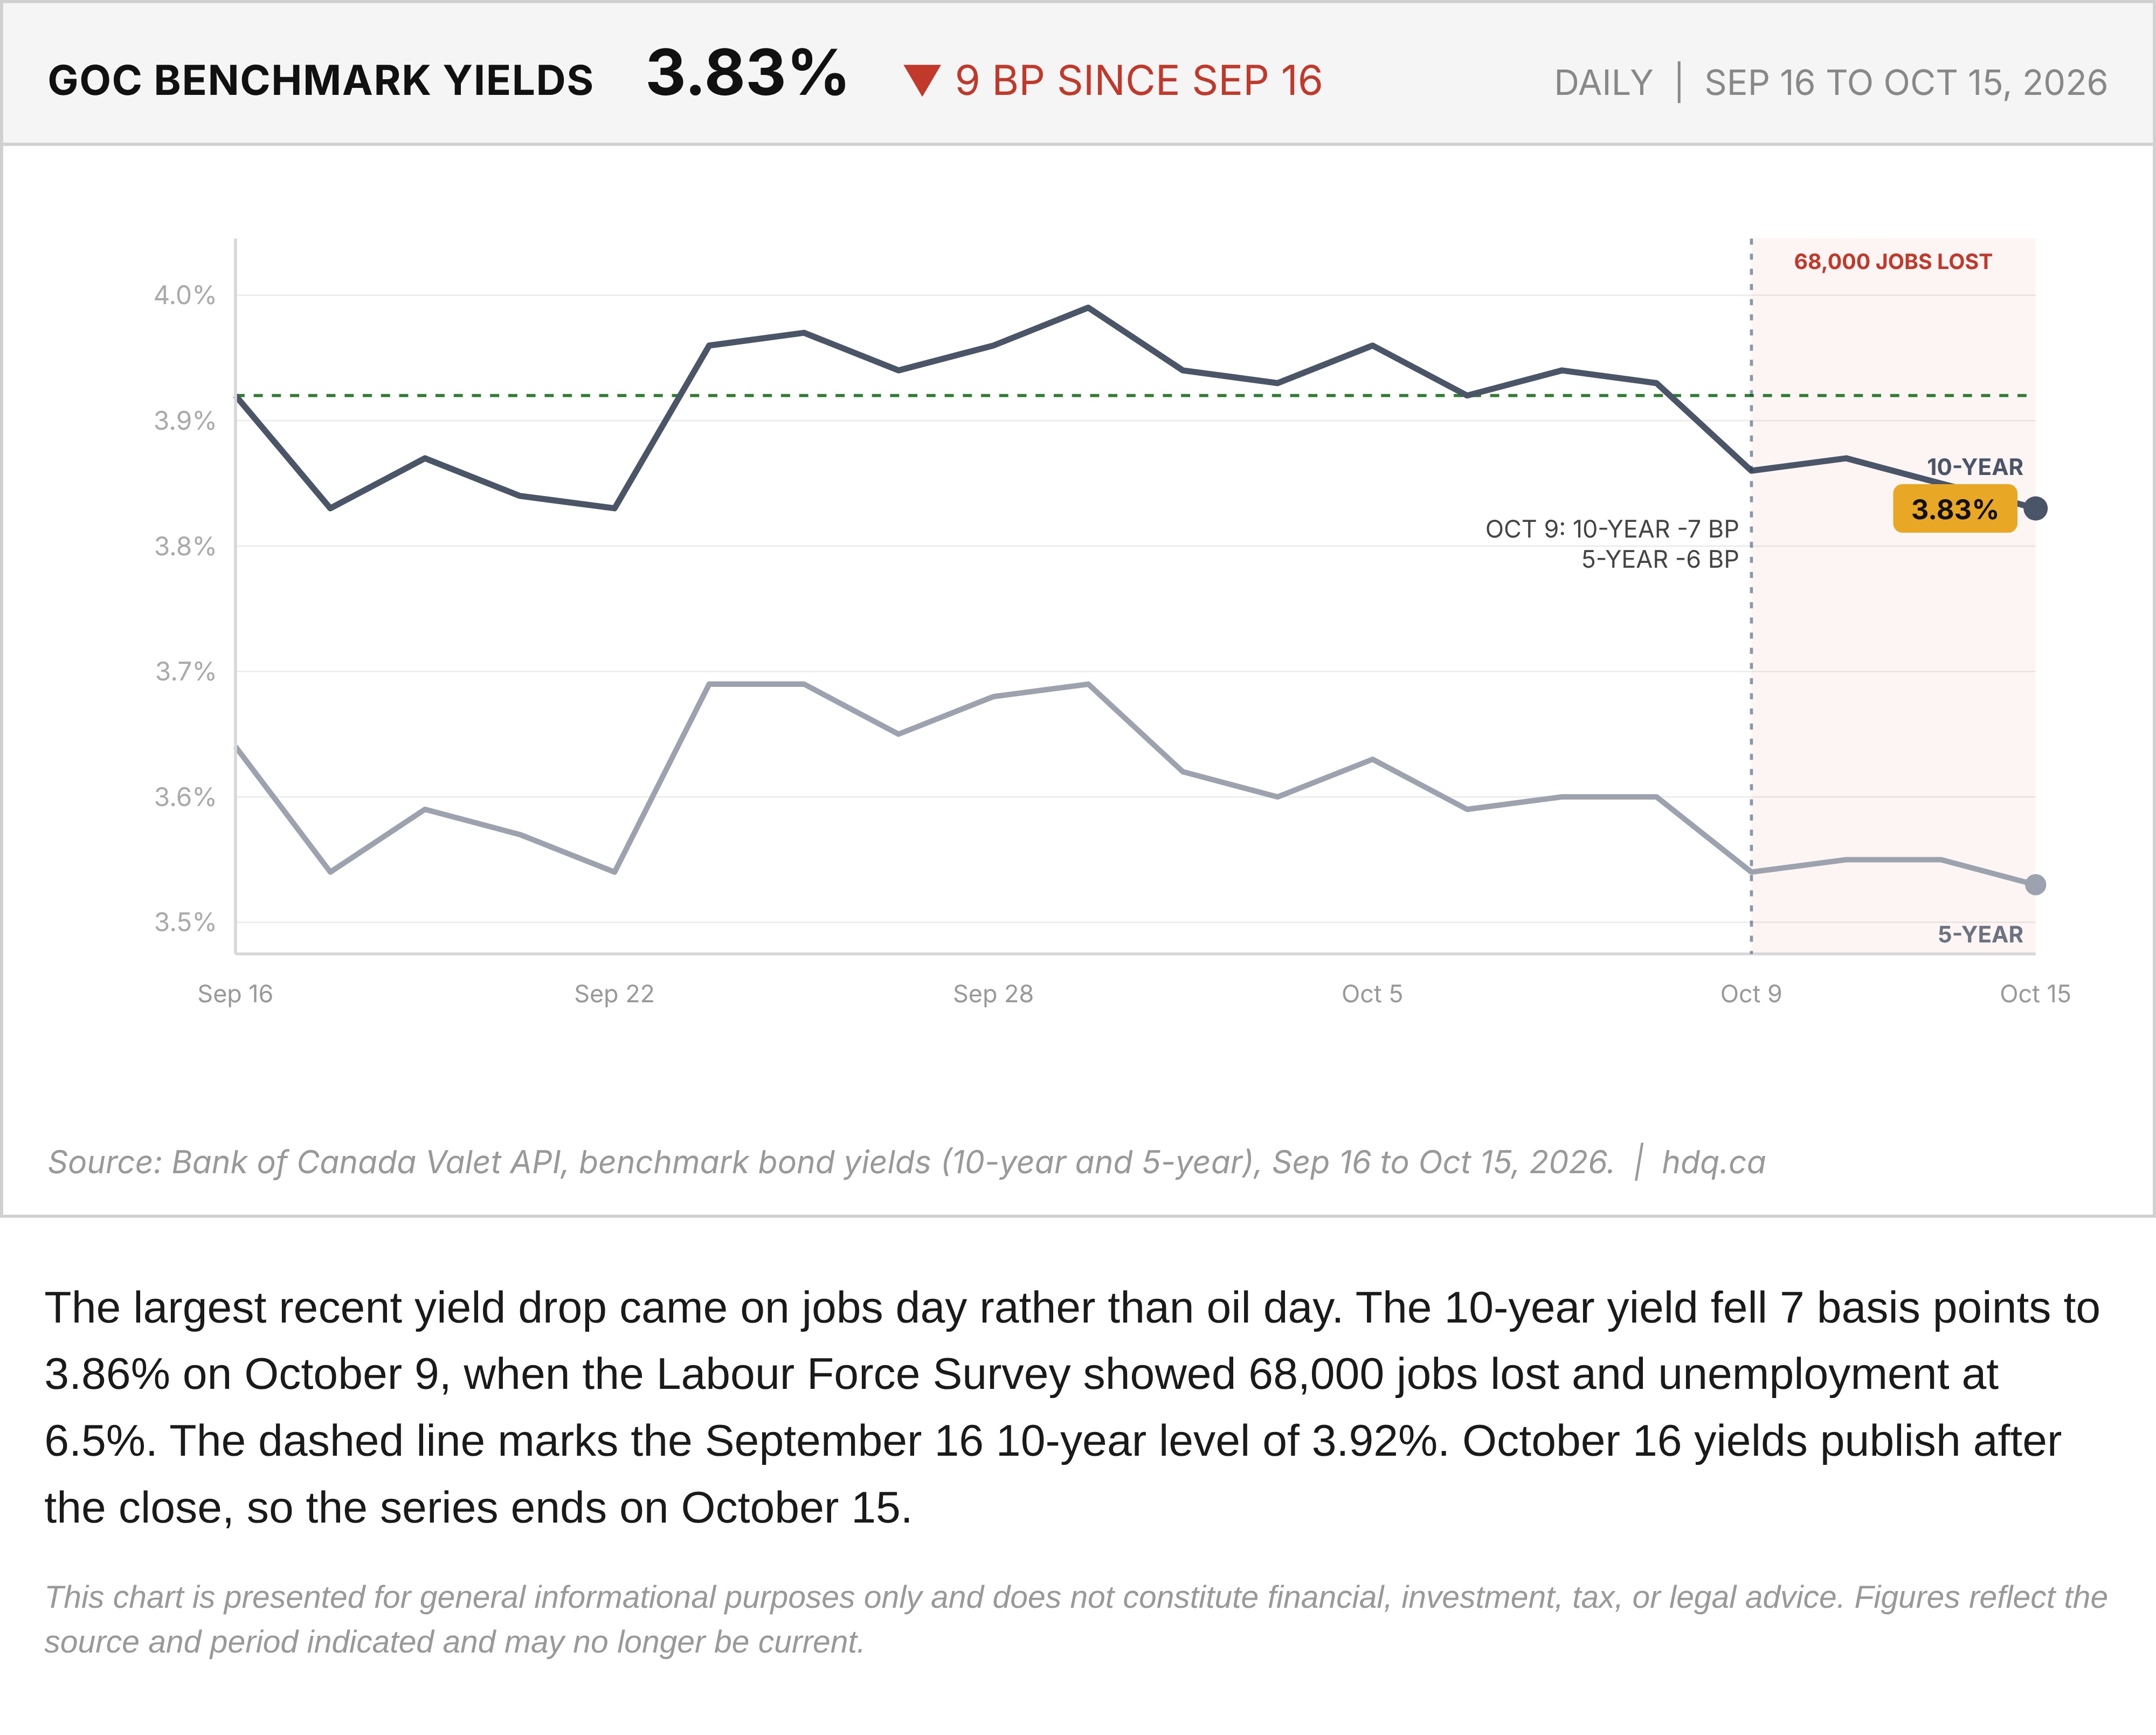
Task: Click the red down triangle indicator
Action: point(921,80)
